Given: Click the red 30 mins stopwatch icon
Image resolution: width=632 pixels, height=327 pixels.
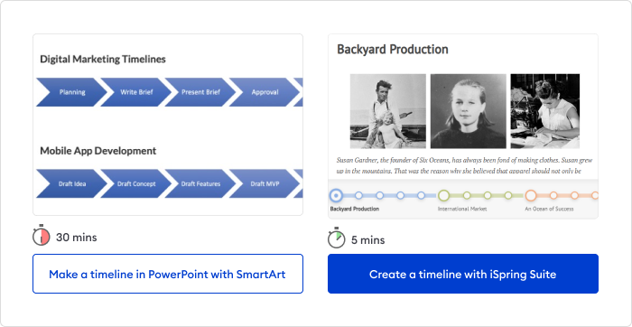Looking at the screenshot, I should click(x=42, y=236).
